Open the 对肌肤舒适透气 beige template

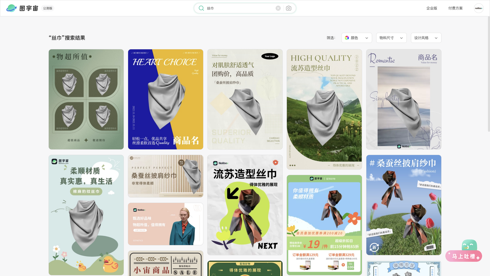[x=245, y=99]
